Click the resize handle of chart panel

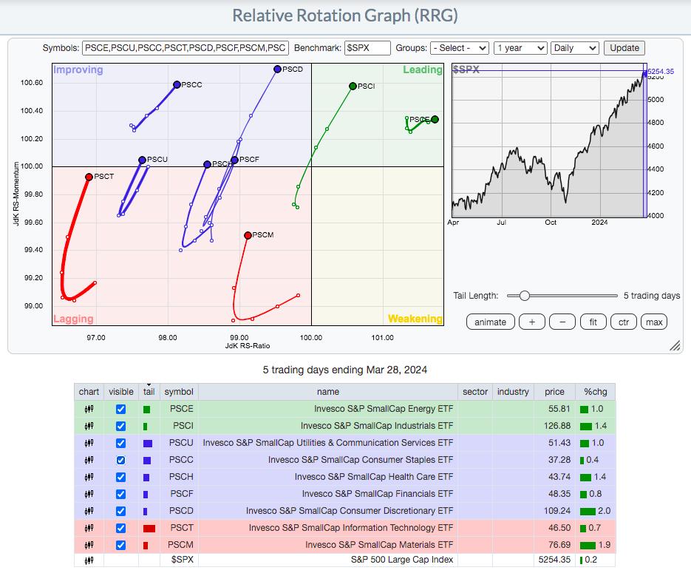click(675, 346)
